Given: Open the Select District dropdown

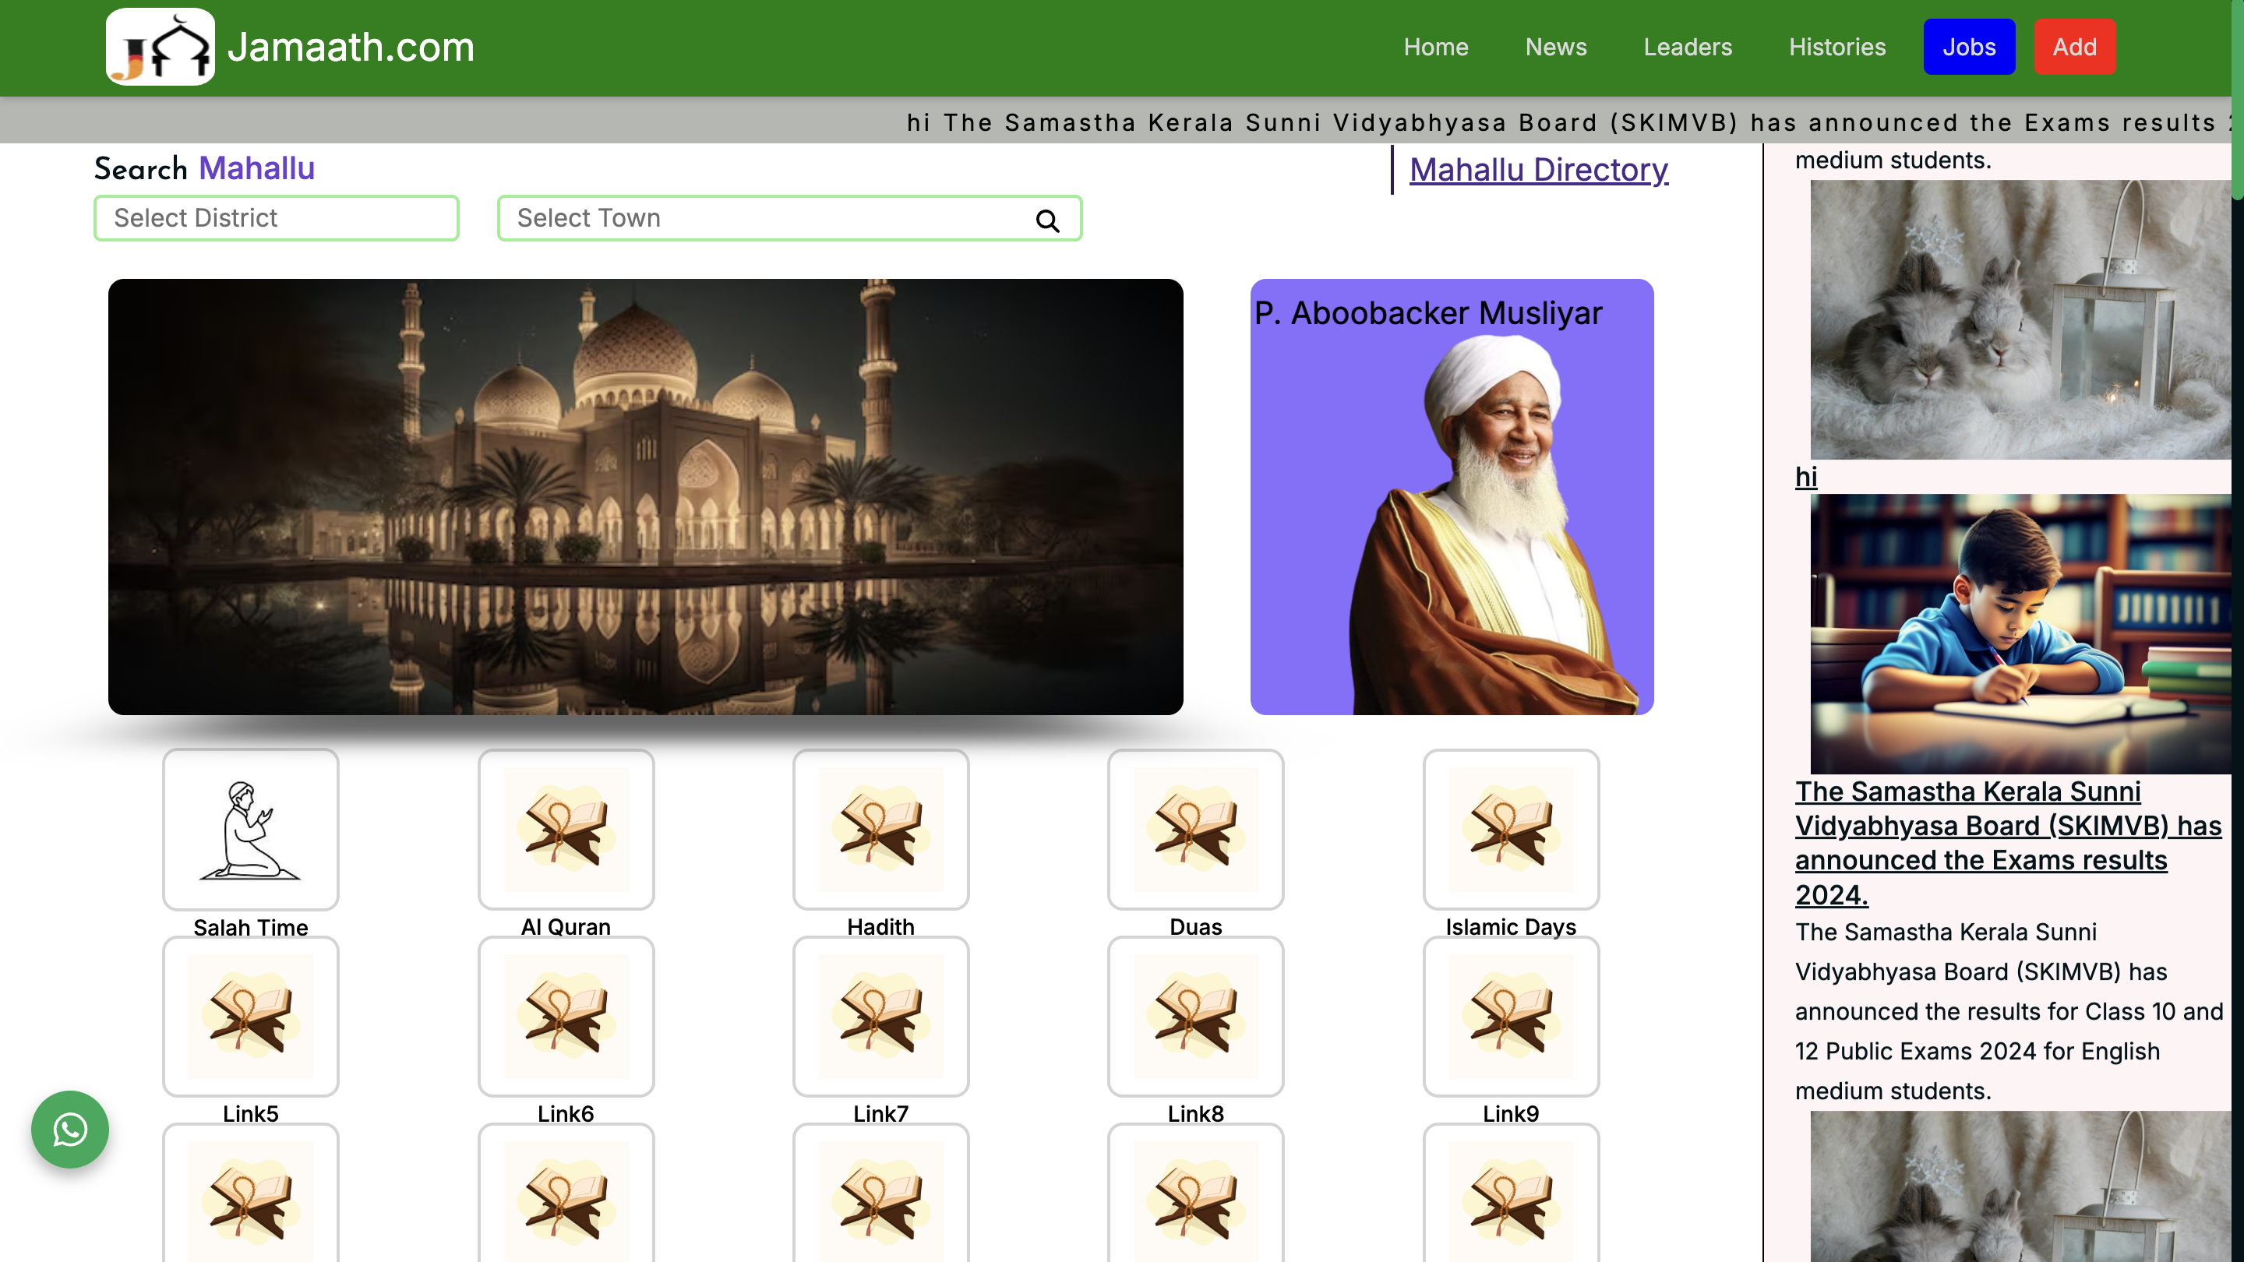Looking at the screenshot, I should pyautogui.click(x=276, y=218).
